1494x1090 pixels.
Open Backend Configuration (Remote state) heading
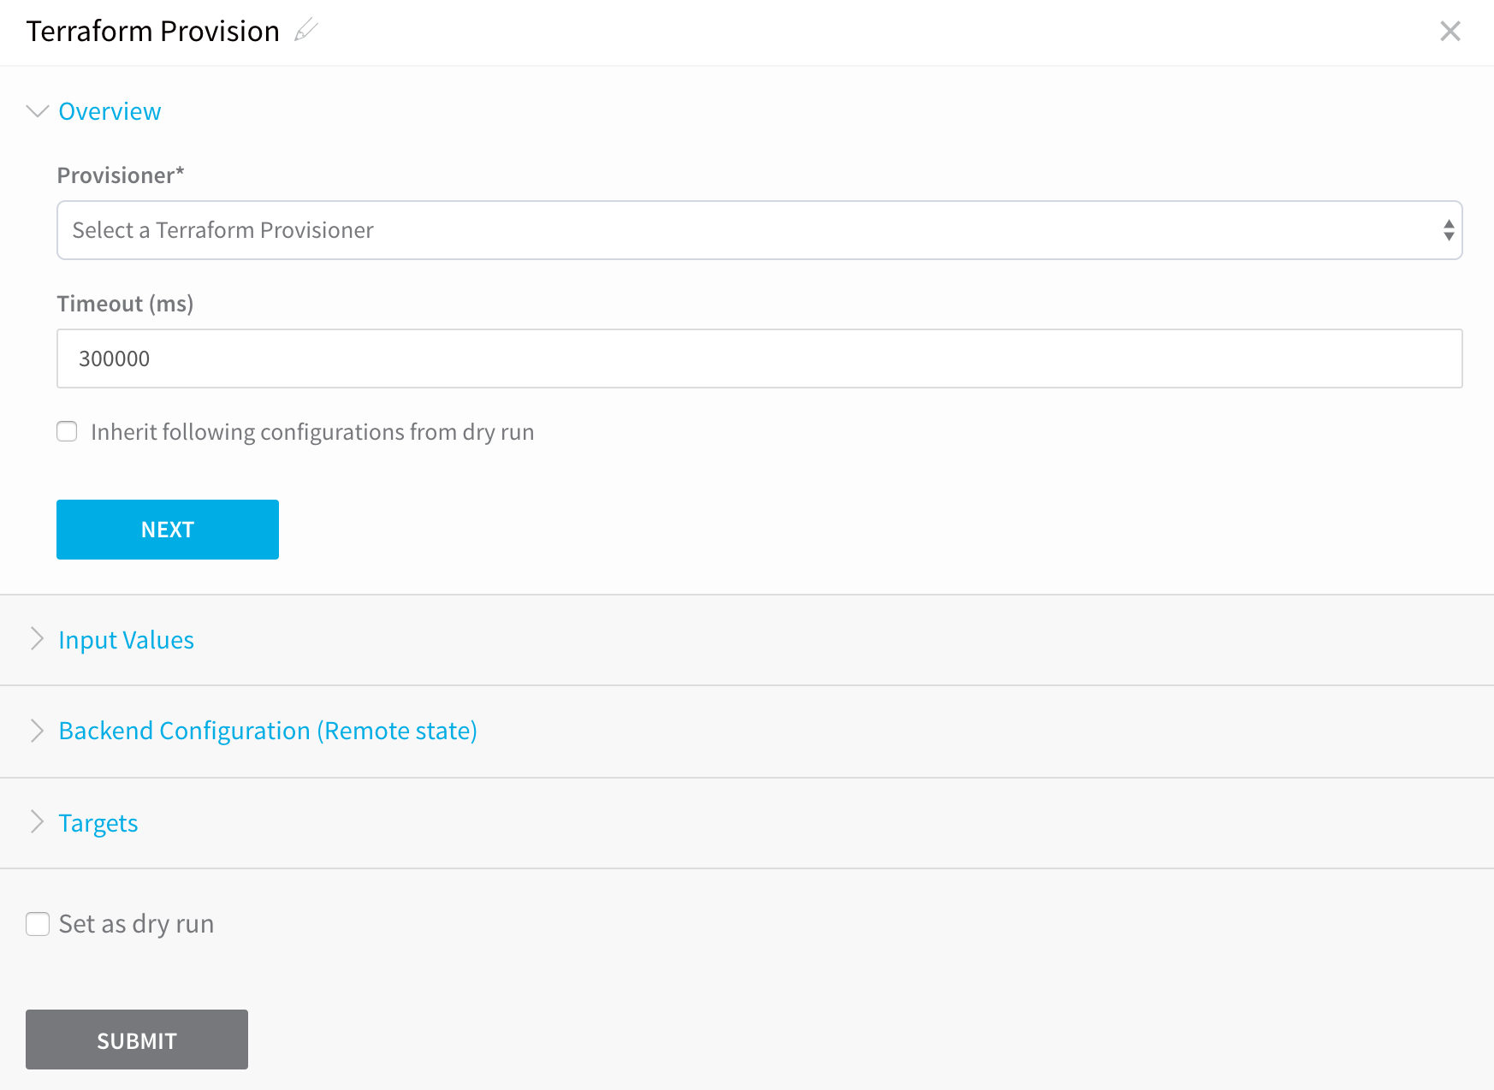point(268,731)
